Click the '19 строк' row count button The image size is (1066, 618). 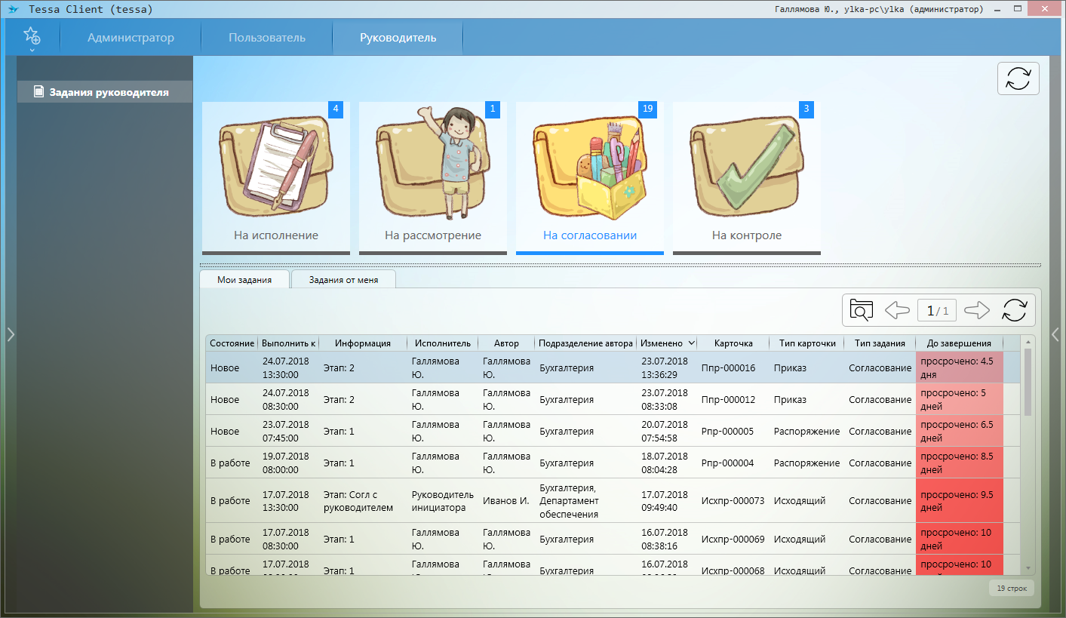click(1011, 588)
